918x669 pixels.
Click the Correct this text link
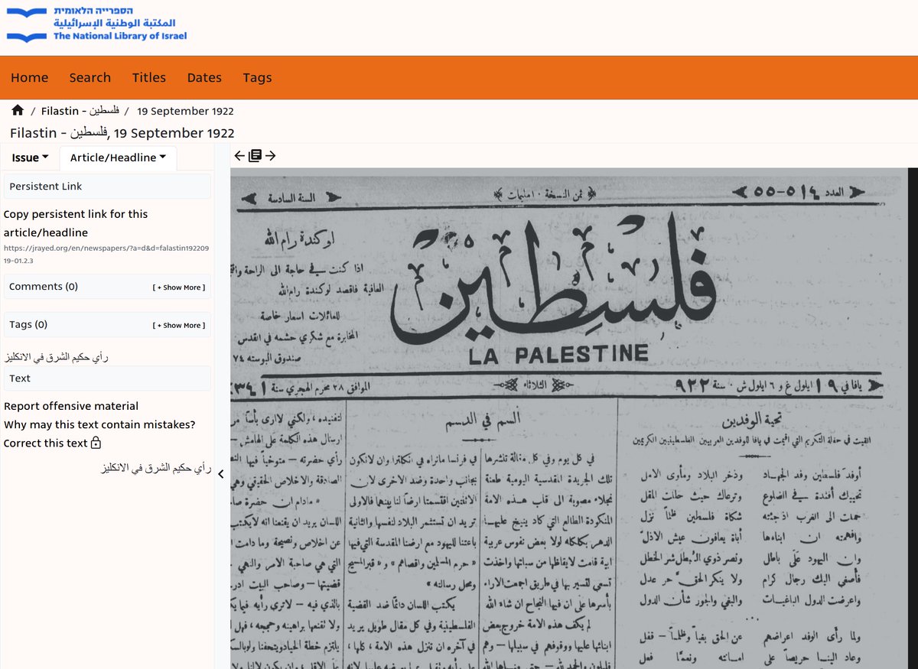point(46,443)
